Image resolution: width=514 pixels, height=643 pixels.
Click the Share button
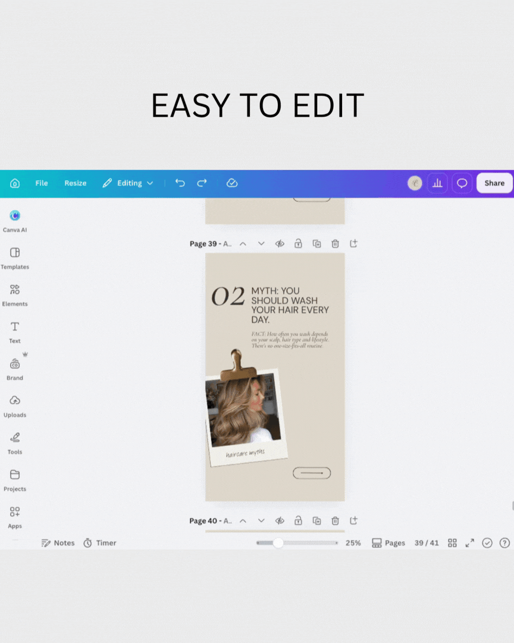tap(494, 183)
